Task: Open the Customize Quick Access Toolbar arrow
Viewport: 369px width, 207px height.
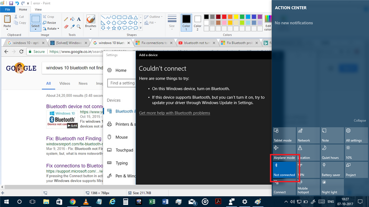Action: [x=28, y=4]
